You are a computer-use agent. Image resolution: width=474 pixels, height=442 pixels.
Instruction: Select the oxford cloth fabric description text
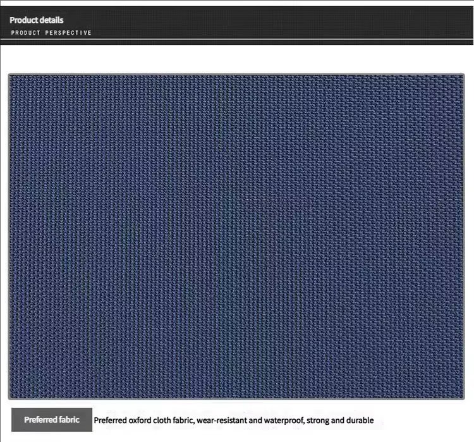pyautogui.click(x=234, y=421)
